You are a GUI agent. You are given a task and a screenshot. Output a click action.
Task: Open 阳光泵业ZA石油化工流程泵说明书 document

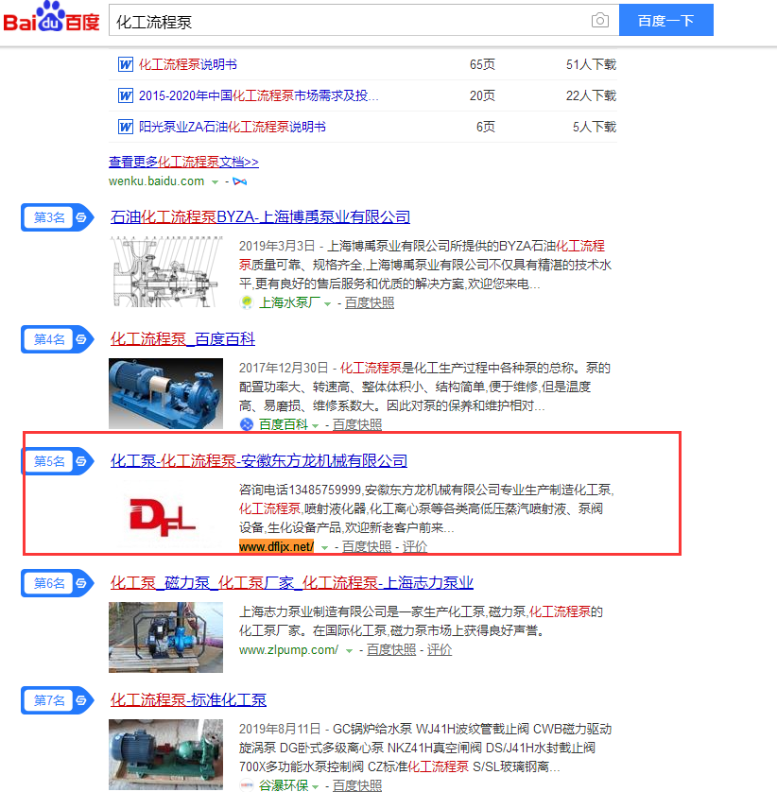coord(233,127)
